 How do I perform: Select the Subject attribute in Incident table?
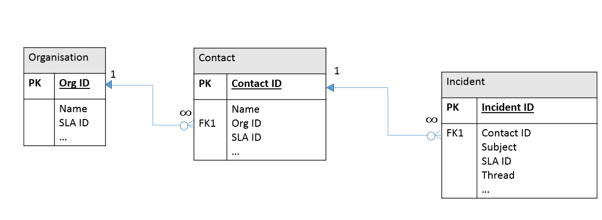point(499,147)
